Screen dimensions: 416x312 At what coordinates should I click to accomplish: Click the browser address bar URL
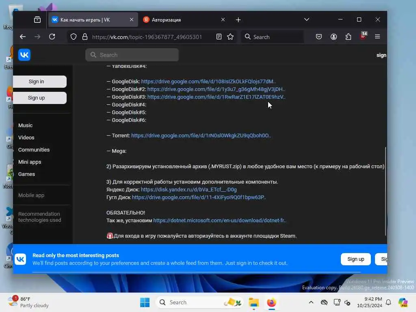147,37
